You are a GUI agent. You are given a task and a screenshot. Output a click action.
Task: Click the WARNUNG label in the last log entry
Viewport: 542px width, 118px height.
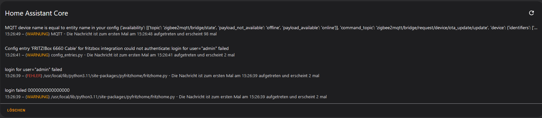pyautogui.click(x=38, y=97)
